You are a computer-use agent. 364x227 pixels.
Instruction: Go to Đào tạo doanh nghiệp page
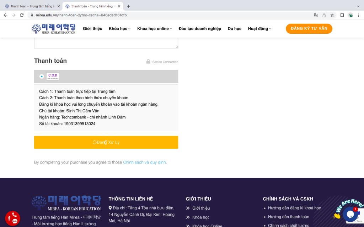200,29
